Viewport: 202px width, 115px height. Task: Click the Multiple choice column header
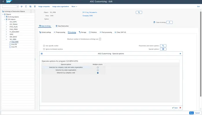click(97, 64)
